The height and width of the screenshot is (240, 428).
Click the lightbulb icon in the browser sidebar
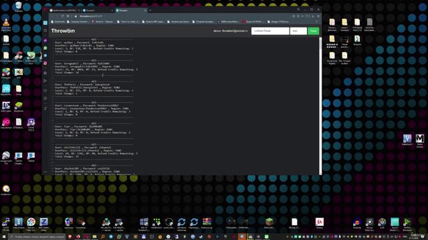pyautogui.click(x=45, y=108)
